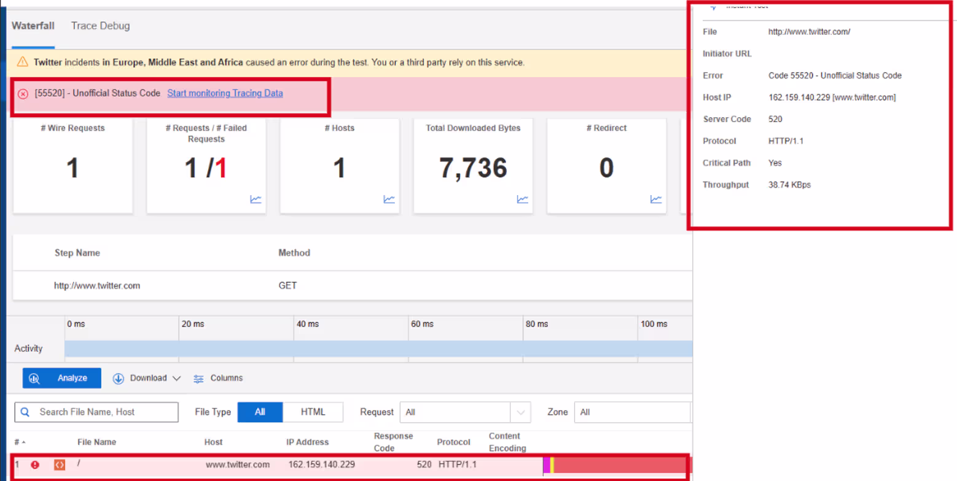Screen dimensions: 957x481
Task: Click the red waterfall timing bar
Action: click(623, 465)
